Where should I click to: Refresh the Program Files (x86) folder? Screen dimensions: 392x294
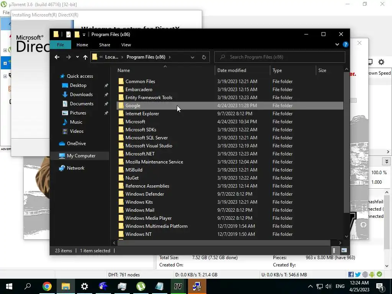204,57
